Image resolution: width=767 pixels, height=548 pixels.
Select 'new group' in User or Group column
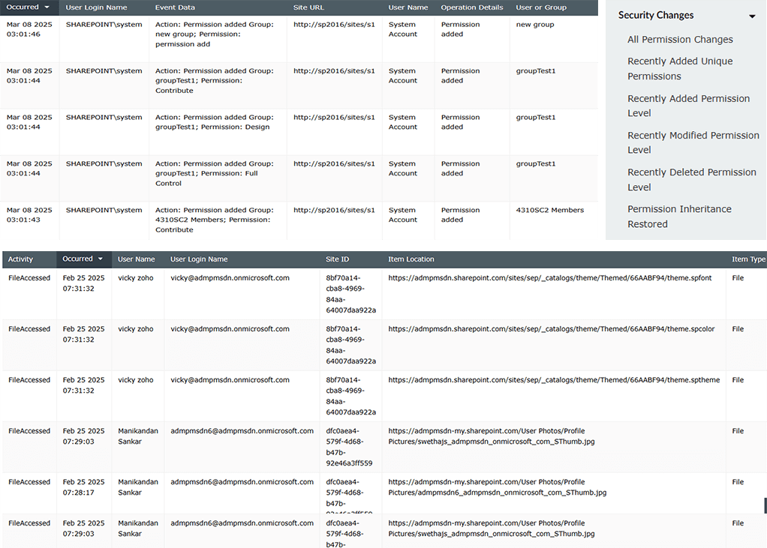[x=534, y=25]
